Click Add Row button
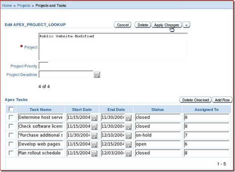This screenshot has height=172, width=235. coord(222,100)
